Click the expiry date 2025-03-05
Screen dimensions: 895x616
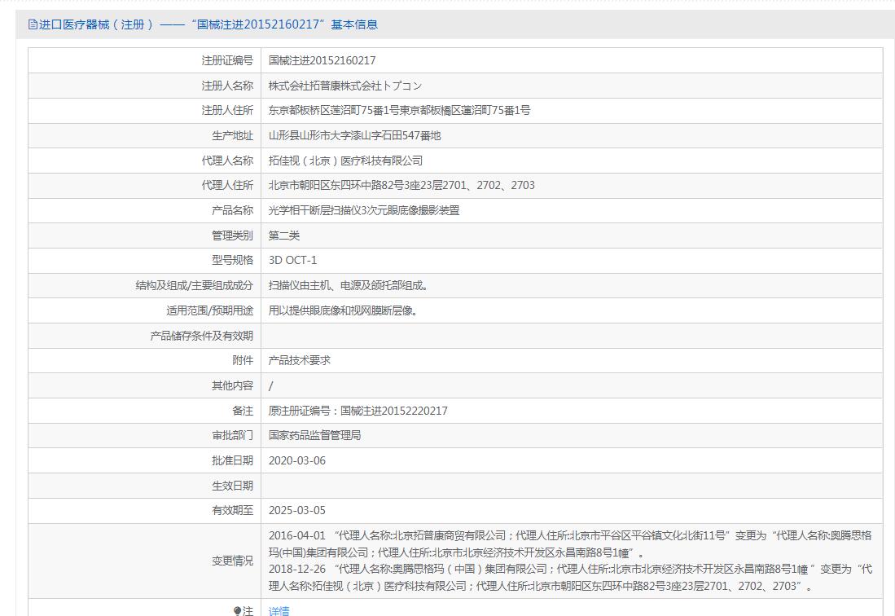296,510
